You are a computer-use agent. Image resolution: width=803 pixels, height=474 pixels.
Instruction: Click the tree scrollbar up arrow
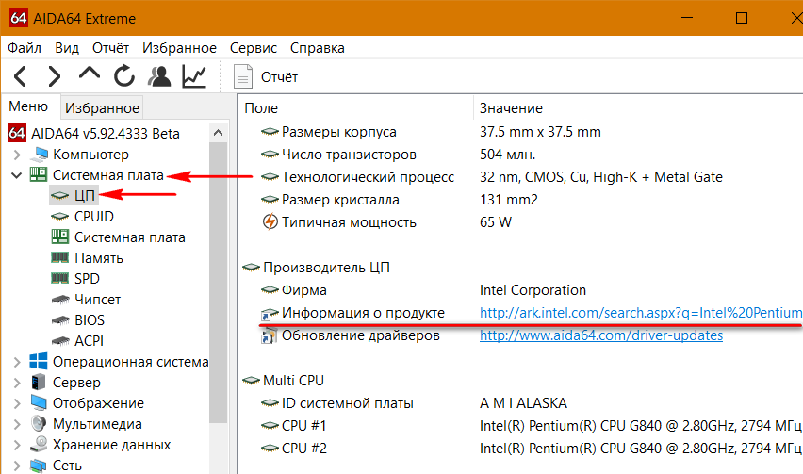pos(218,133)
